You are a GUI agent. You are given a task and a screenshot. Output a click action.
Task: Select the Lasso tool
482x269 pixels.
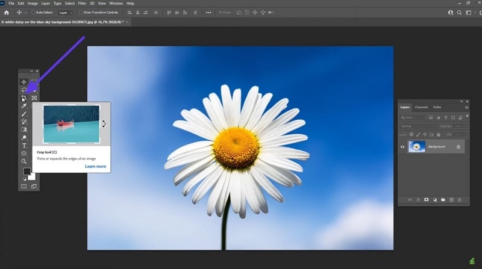tap(23, 90)
